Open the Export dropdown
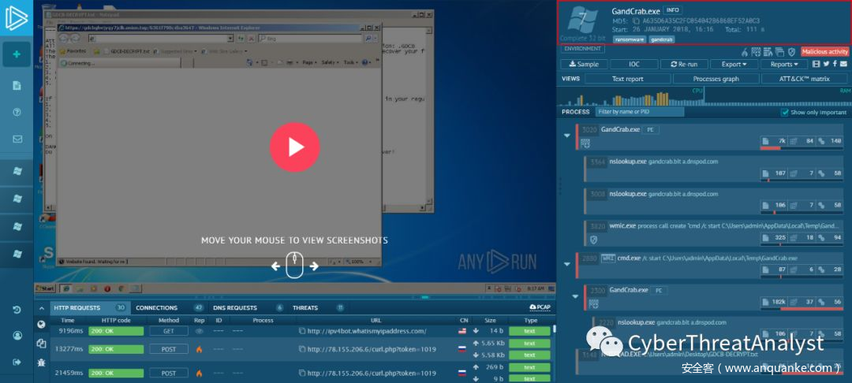The width and height of the screenshot is (852, 383). click(734, 64)
